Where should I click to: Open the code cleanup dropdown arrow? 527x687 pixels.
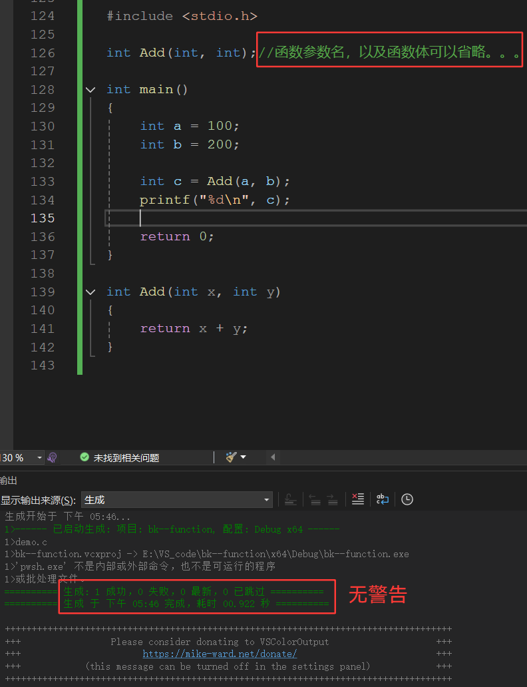[x=243, y=457]
